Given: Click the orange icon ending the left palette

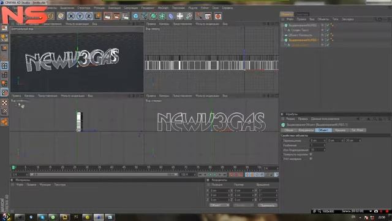Looking at the screenshot, I should tap(4, 122).
